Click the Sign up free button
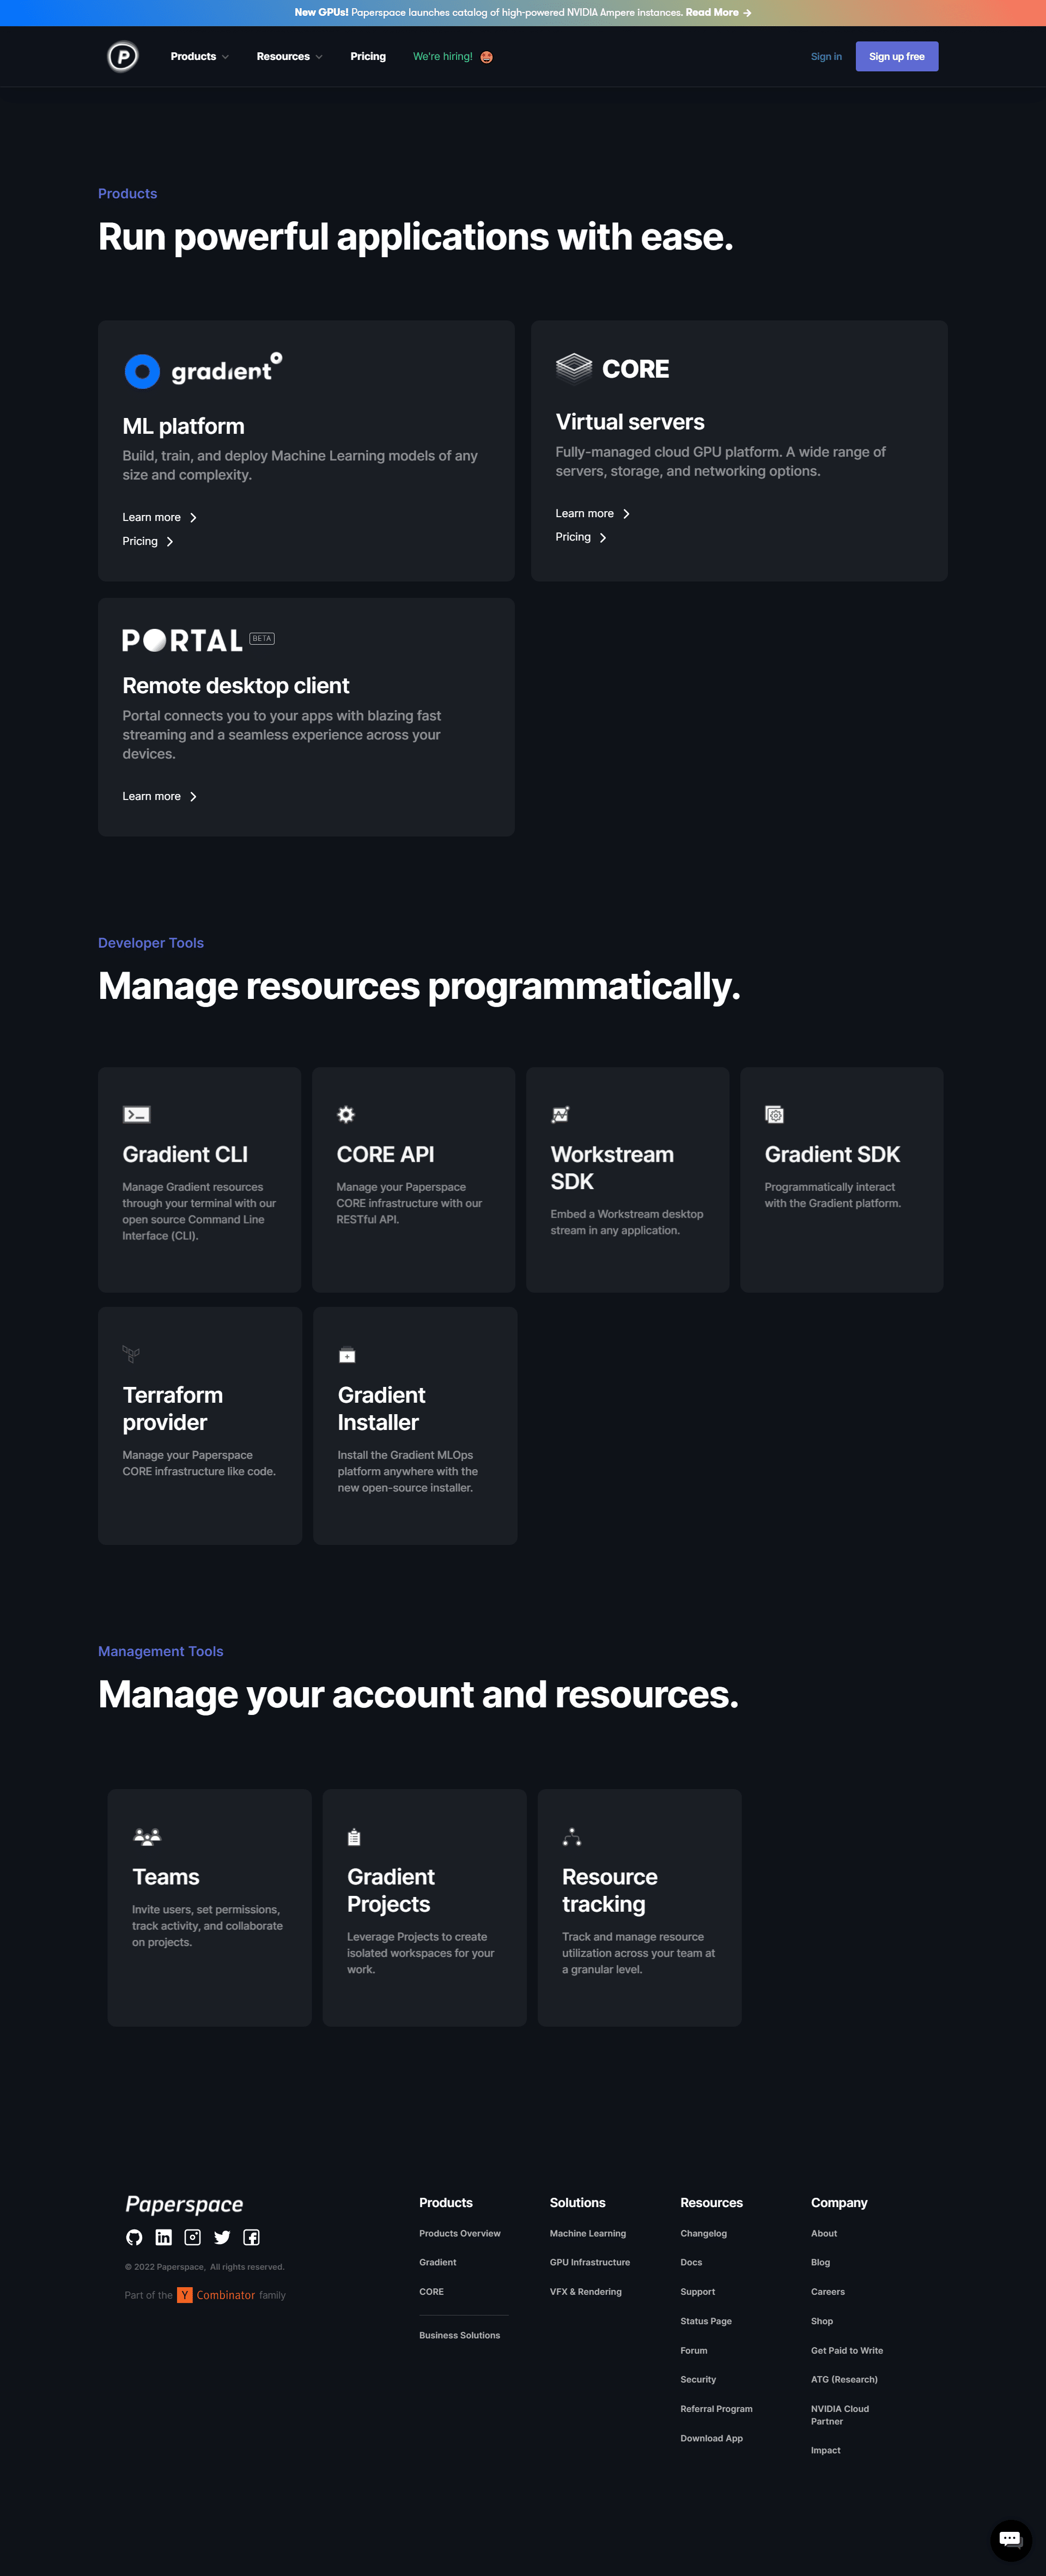 click(x=897, y=56)
